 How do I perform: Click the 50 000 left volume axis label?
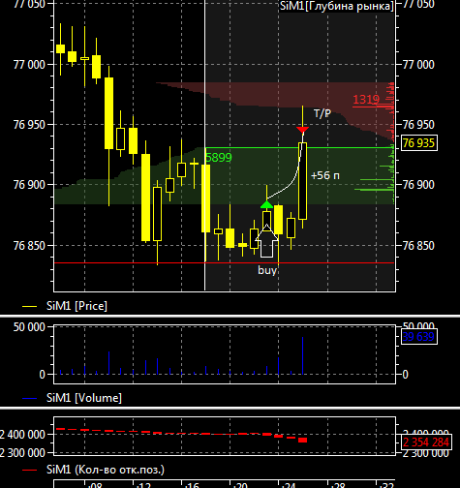click(x=29, y=327)
